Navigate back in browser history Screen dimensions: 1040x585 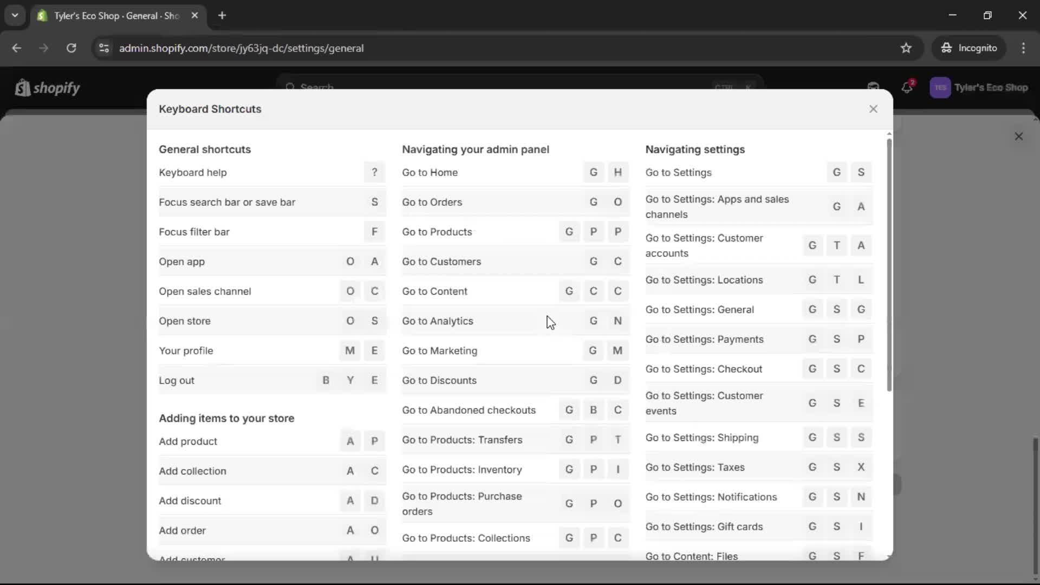point(17,48)
